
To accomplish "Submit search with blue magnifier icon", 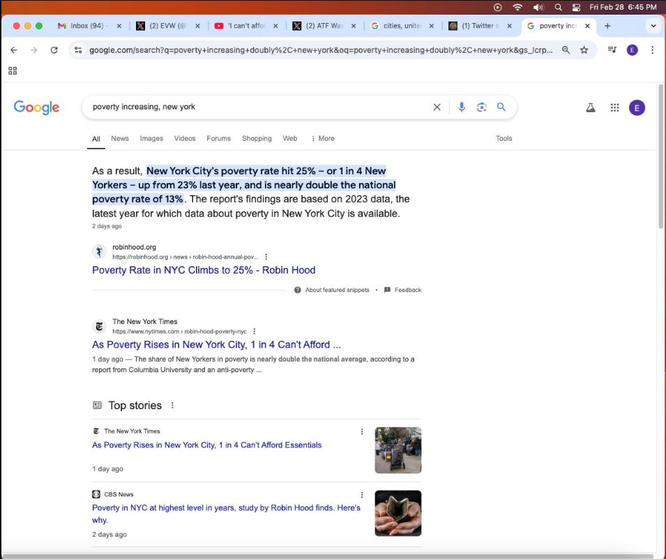I will coord(501,107).
